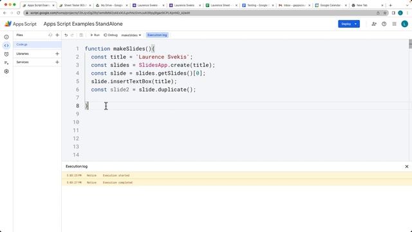This screenshot has height=232, width=412.
Task: Switch to the My Drive browser tab
Action: click(111, 5)
